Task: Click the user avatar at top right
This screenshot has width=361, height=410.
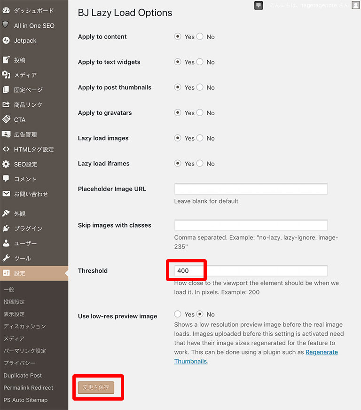Action: 355,5
